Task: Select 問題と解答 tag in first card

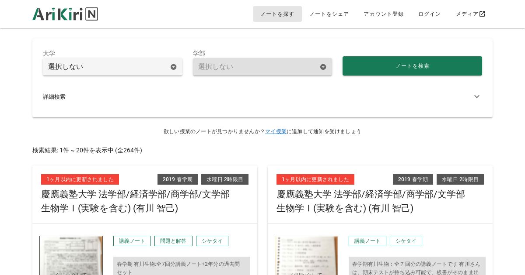Action: [173, 241]
